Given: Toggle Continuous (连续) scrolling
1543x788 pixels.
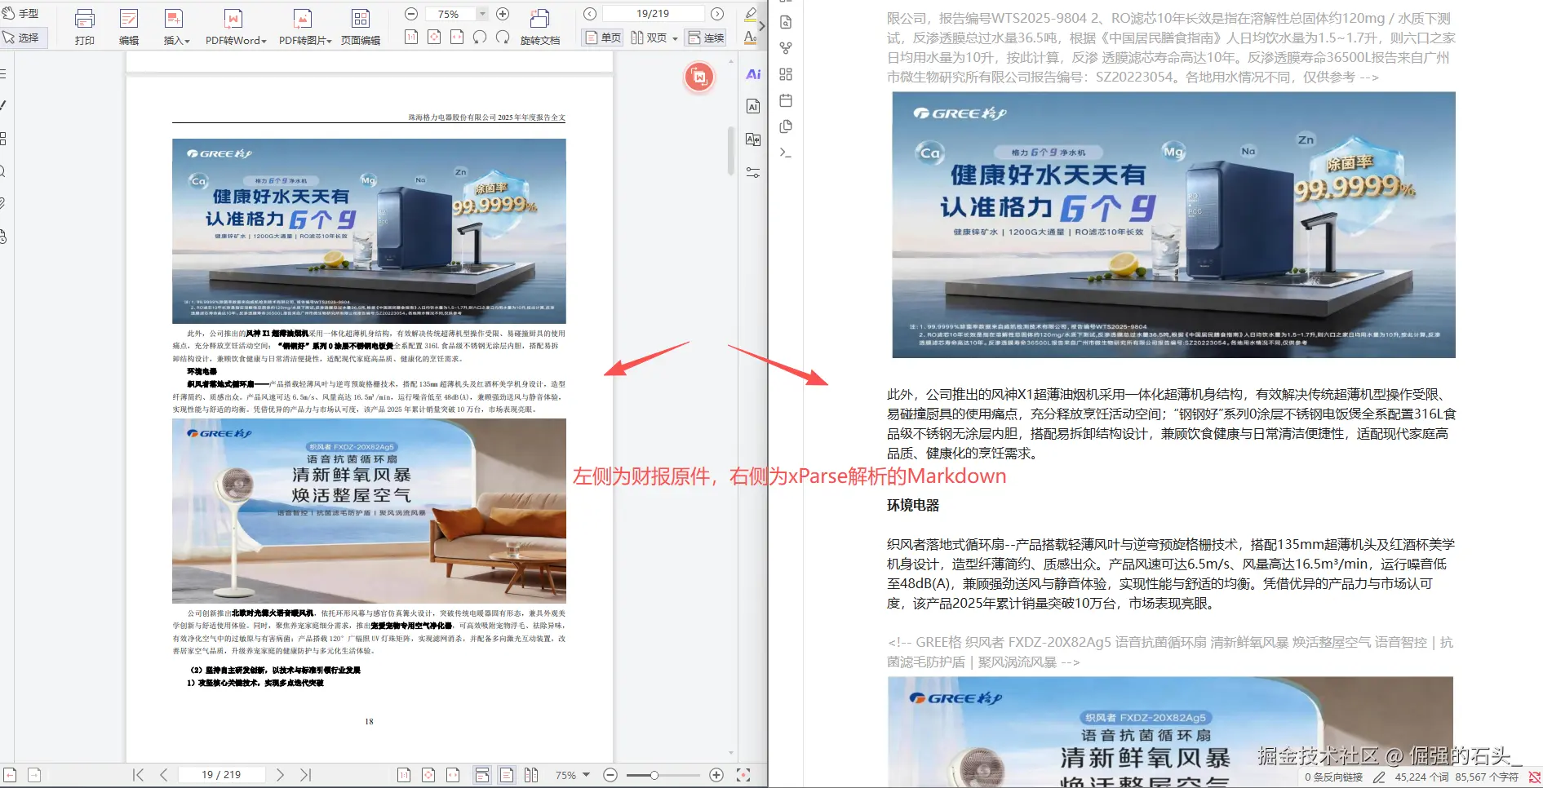Looking at the screenshot, I should coord(706,38).
